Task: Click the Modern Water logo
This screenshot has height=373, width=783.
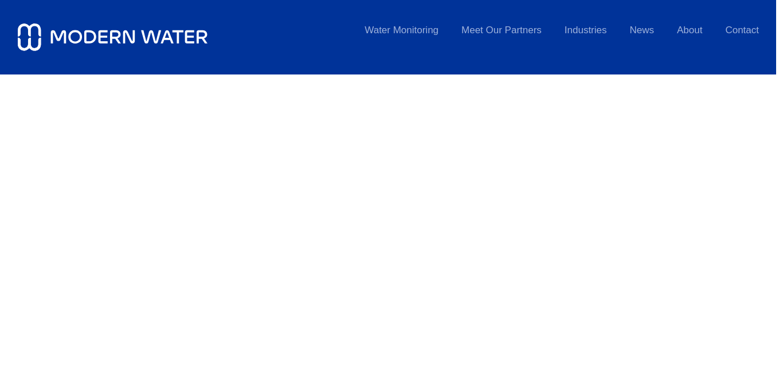Action: [112, 37]
